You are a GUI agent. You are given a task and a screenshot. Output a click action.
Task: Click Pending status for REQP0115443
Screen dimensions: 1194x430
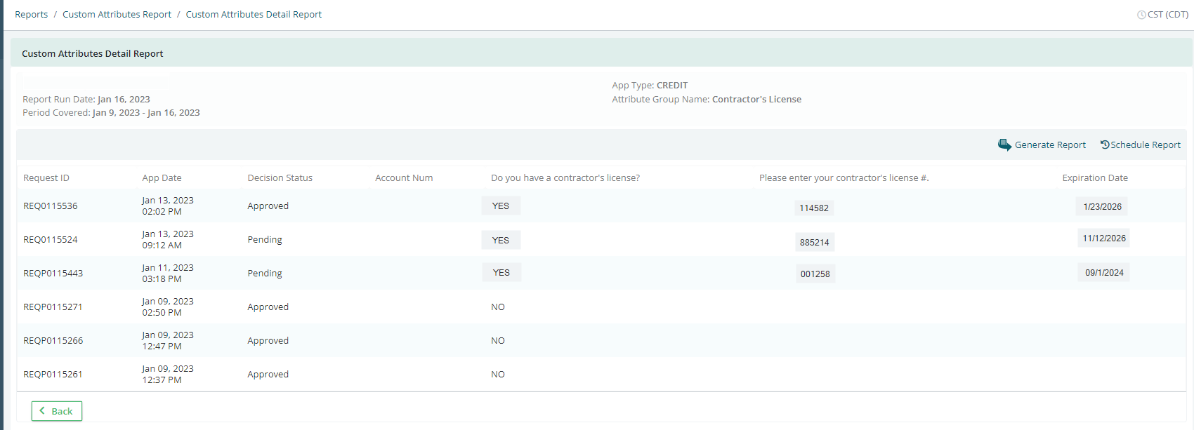[x=265, y=273]
